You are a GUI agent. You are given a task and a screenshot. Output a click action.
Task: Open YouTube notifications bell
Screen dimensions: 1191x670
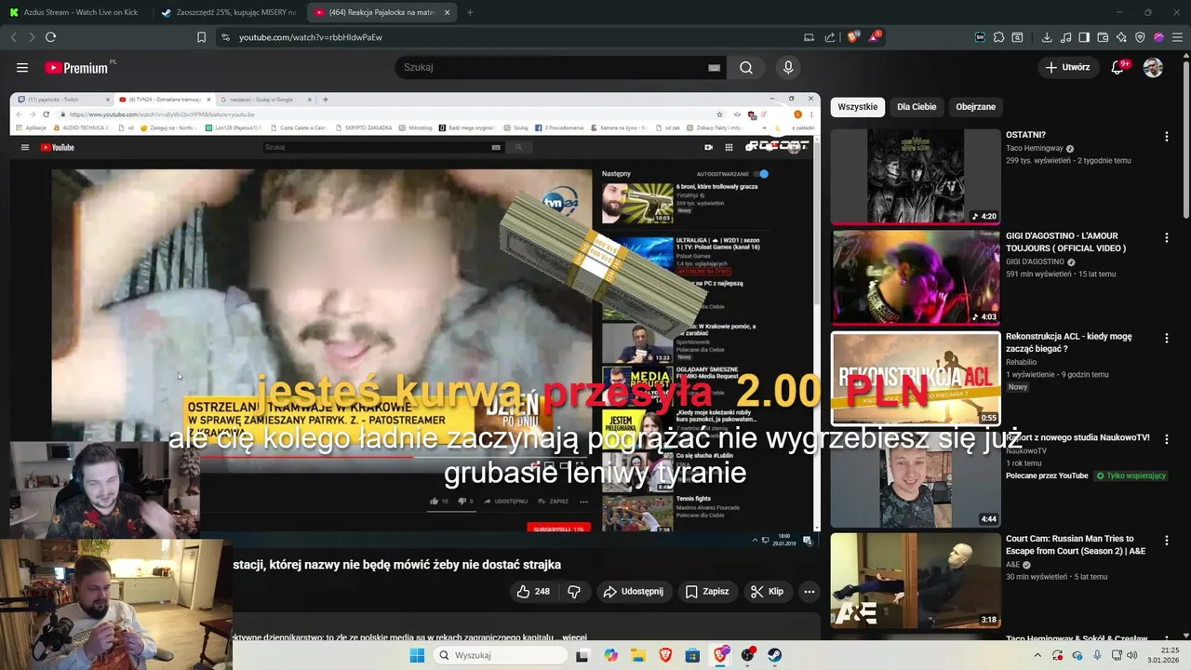(x=1117, y=67)
